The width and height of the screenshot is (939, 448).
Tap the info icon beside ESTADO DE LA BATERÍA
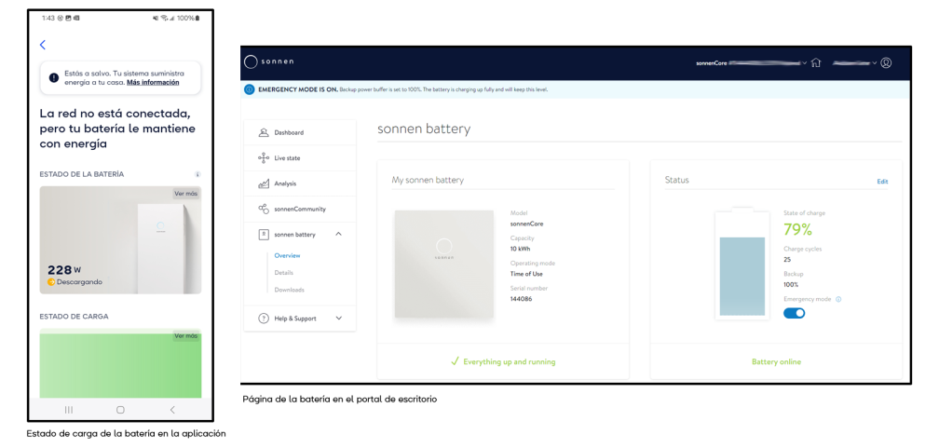click(197, 174)
